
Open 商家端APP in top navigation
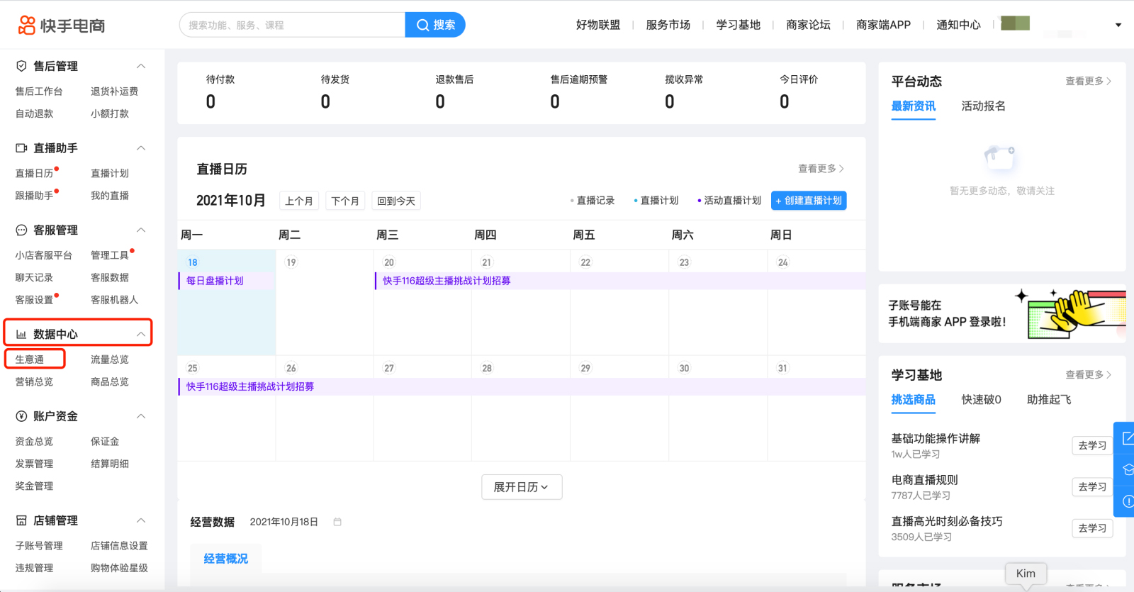(x=883, y=25)
